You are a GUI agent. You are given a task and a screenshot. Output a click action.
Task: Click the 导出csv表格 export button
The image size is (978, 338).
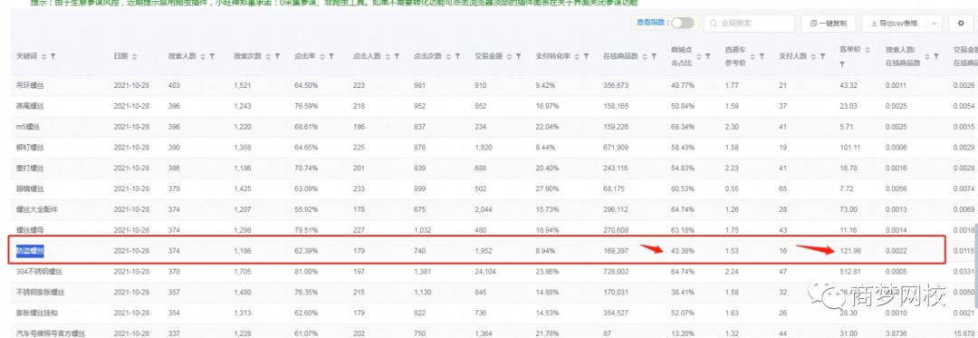[x=895, y=24]
